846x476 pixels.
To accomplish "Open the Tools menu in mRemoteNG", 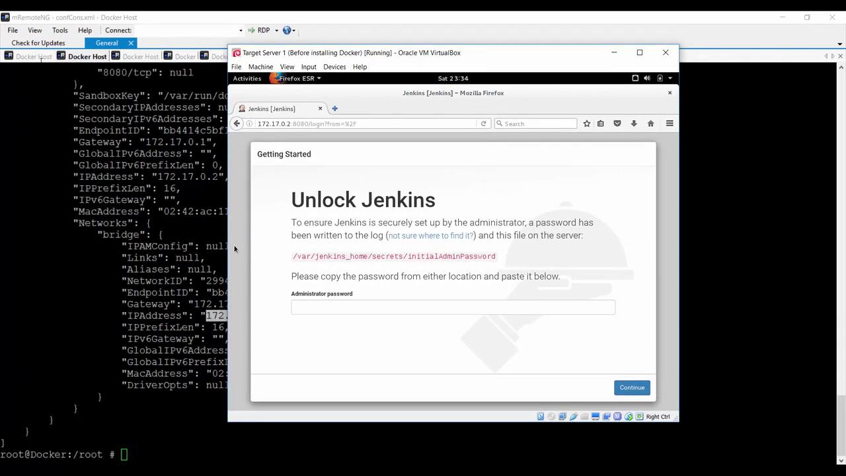I will pyautogui.click(x=59, y=30).
